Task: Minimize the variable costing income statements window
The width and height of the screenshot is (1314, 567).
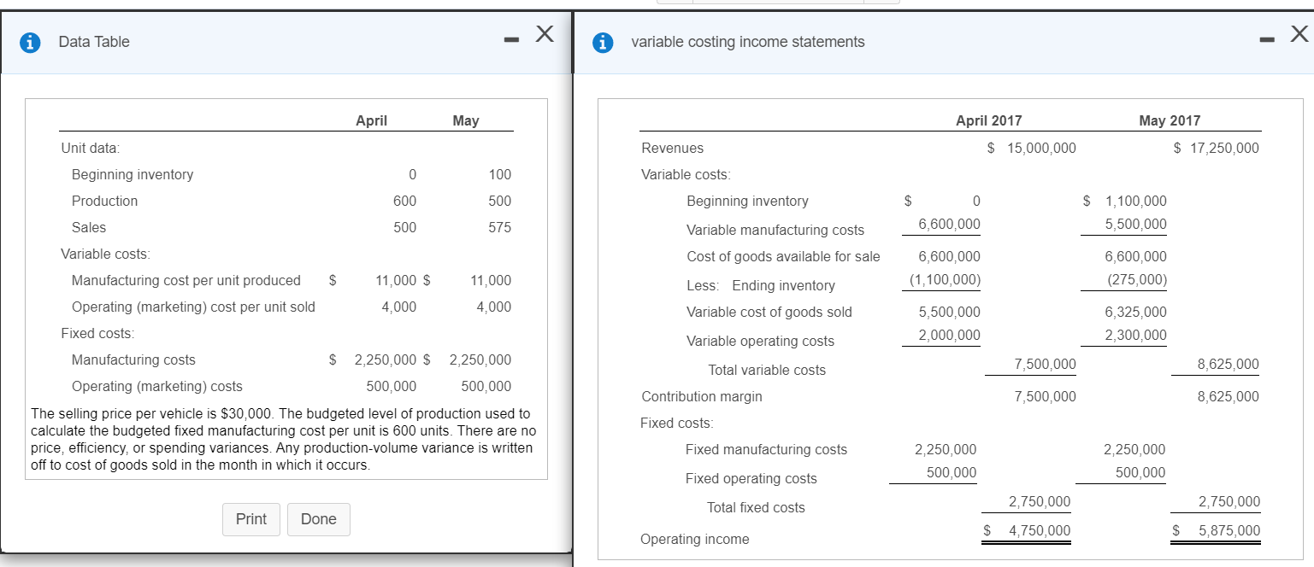Action: point(1267,39)
